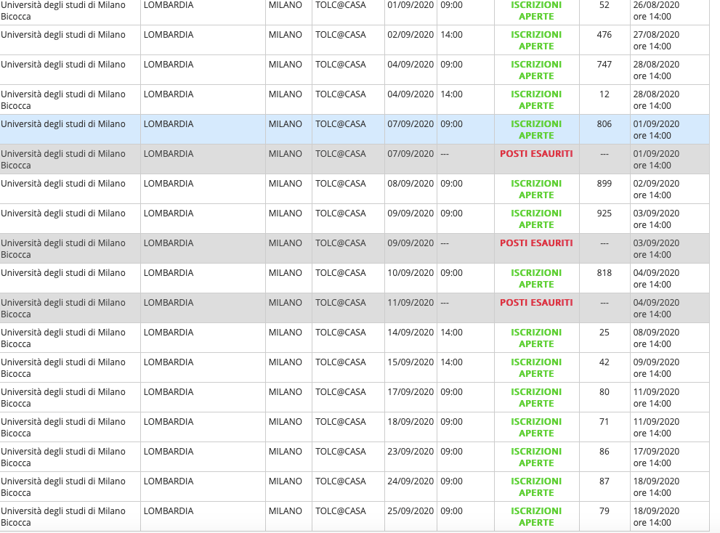Click the seats value 87 on 24/09/2020
The image size is (720, 533).
(x=604, y=481)
